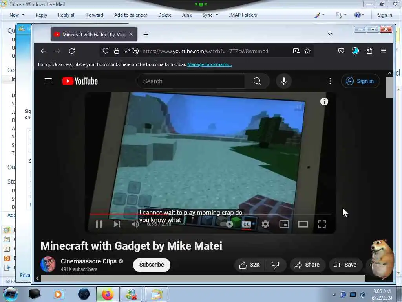The height and width of the screenshot is (302, 402).
Task: Bookmark this page with the star icon
Action: tap(307, 51)
